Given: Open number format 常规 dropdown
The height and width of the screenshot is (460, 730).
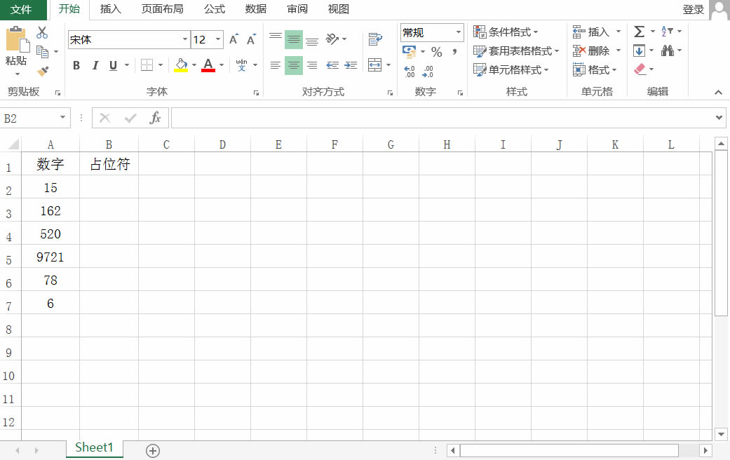Looking at the screenshot, I should coord(458,32).
